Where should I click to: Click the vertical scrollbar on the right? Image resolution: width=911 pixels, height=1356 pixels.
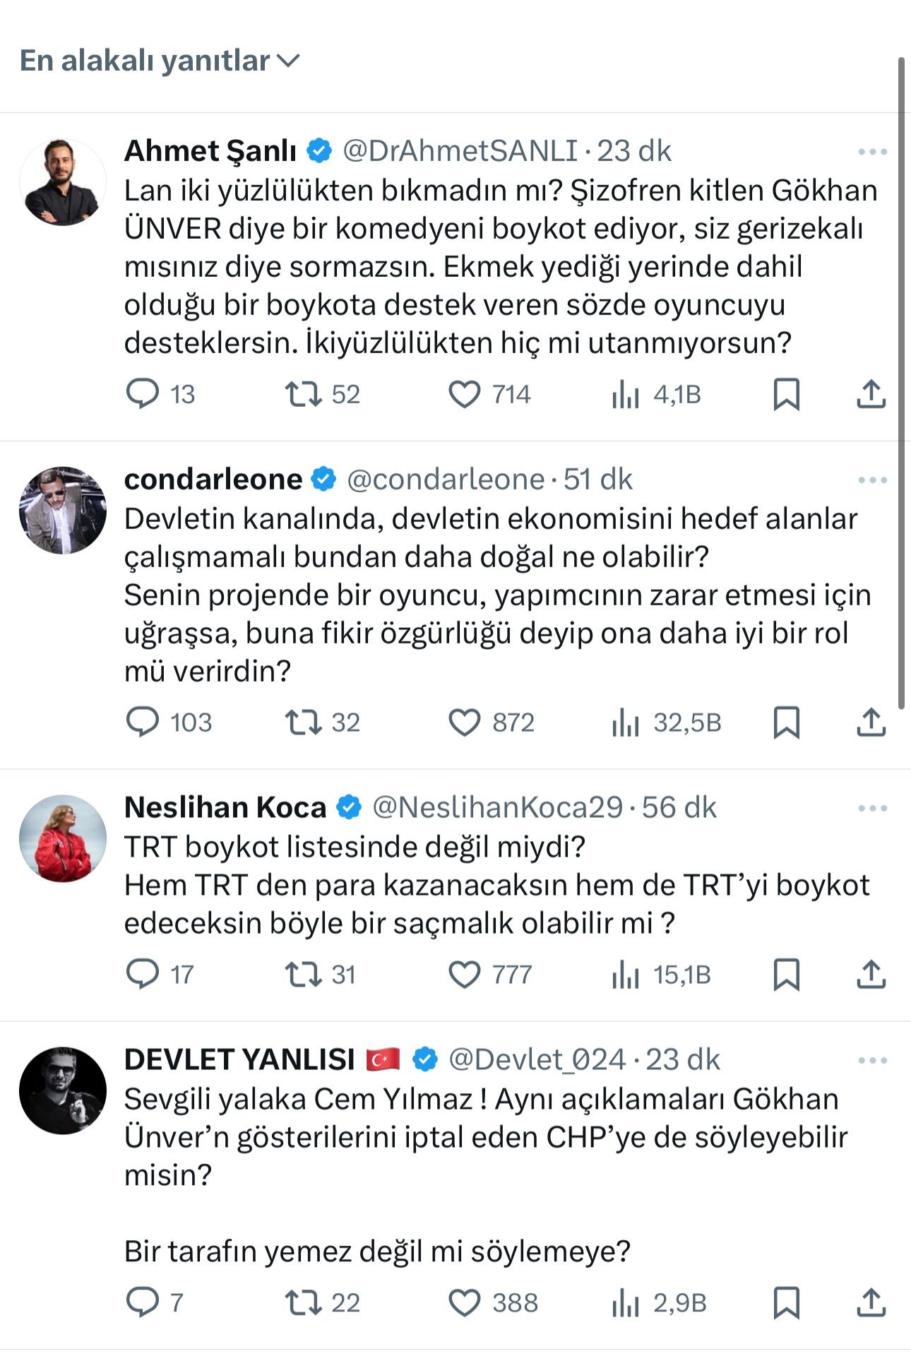901,381
